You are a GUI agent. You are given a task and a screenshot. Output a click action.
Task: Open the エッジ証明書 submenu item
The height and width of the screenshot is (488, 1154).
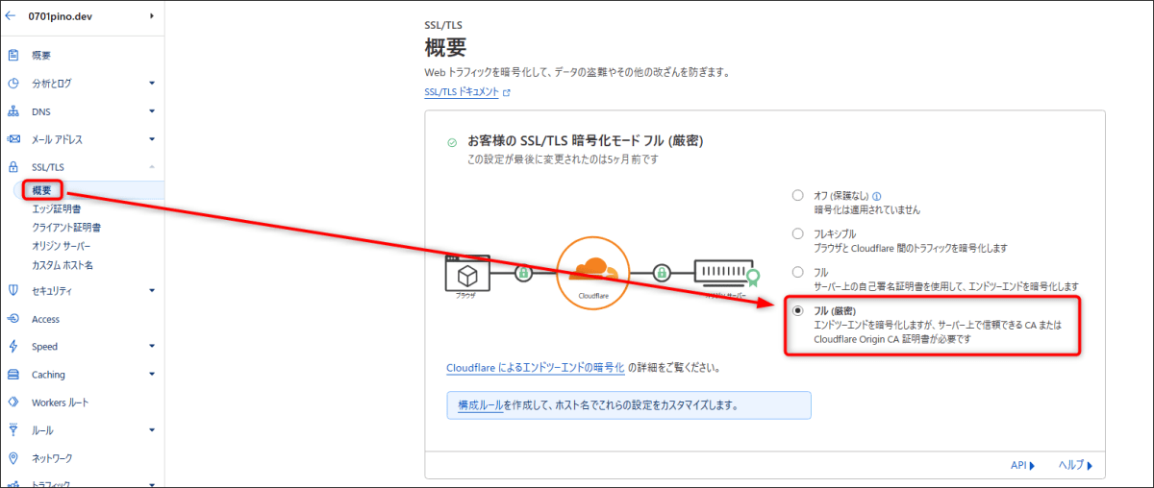point(56,208)
